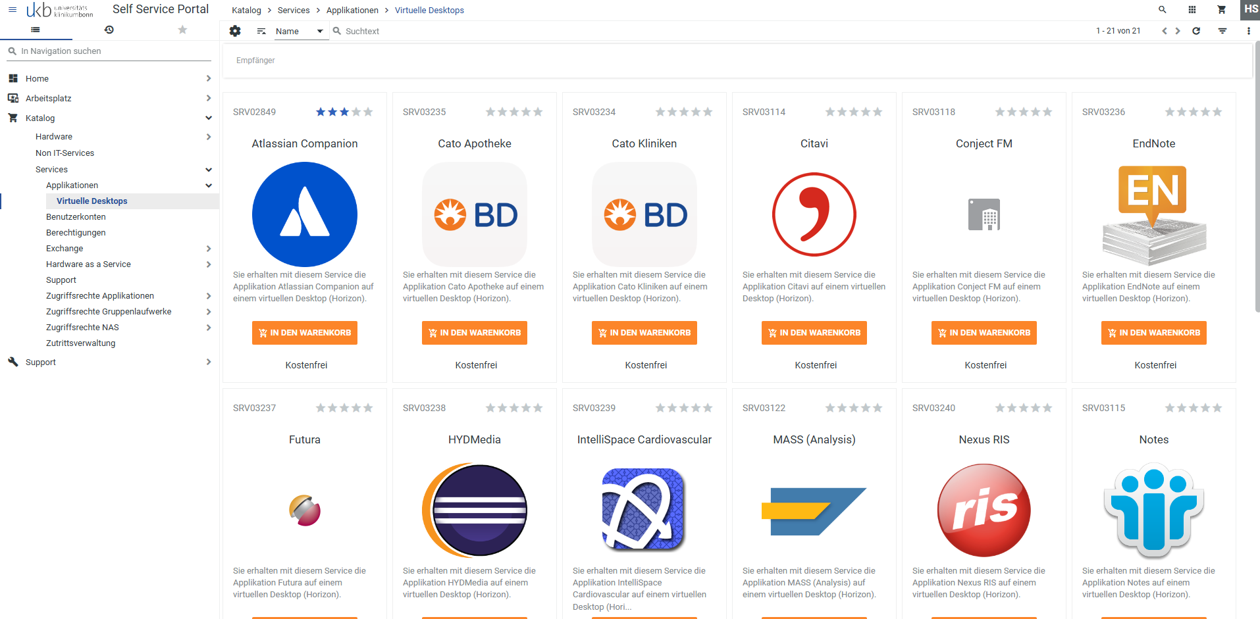This screenshot has height=619, width=1260.
Task: Select Virtuelle Desktops navigation item
Action: [x=92, y=201]
